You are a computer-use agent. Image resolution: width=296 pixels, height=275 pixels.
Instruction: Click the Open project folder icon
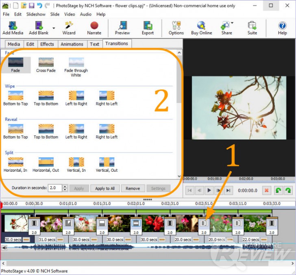click(24, 5)
